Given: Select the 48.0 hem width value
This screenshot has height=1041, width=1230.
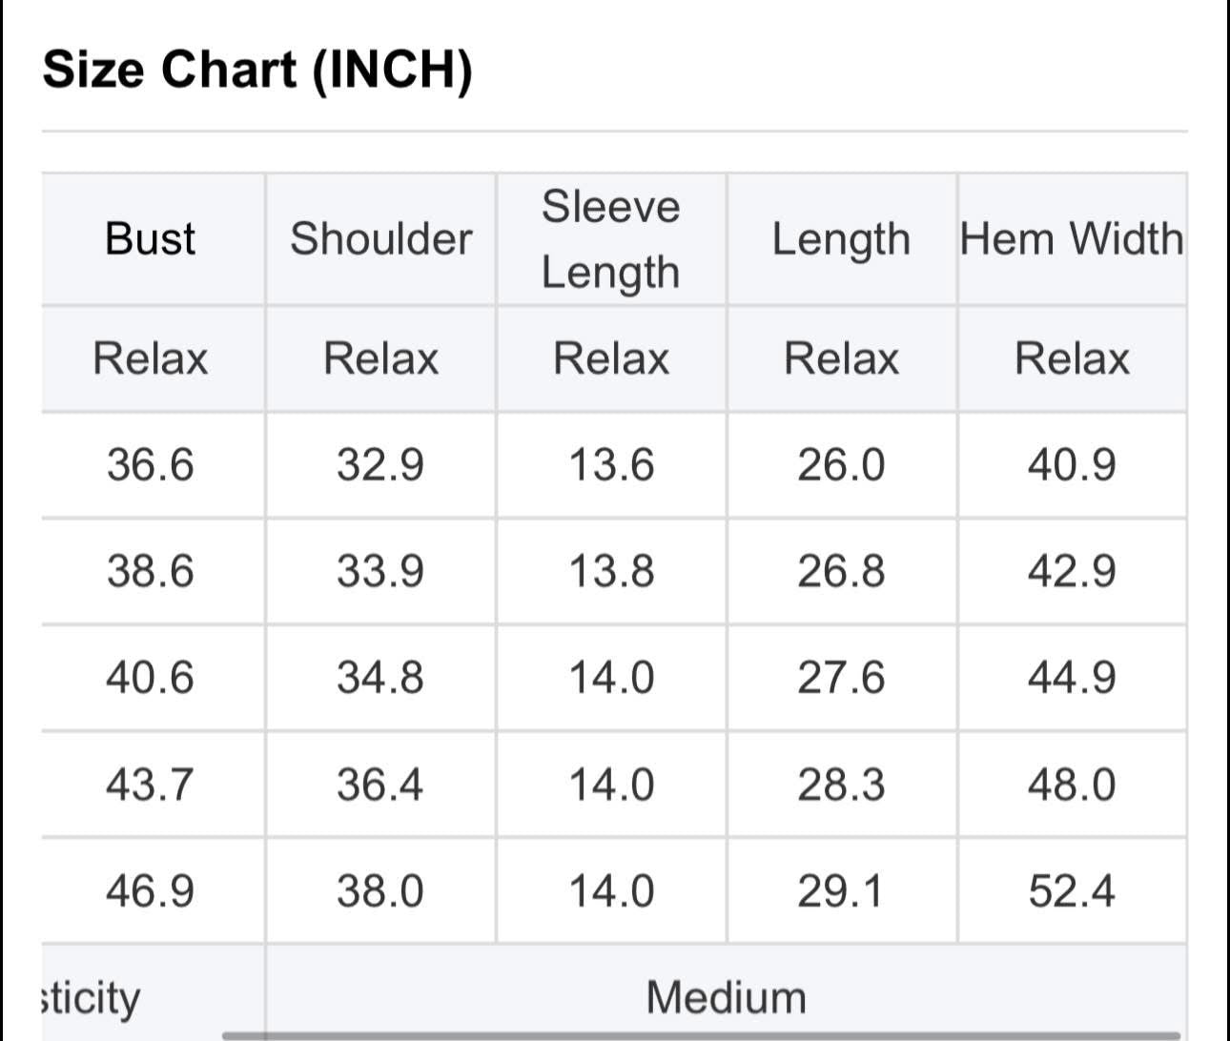Looking at the screenshot, I should click(x=1072, y=785).
